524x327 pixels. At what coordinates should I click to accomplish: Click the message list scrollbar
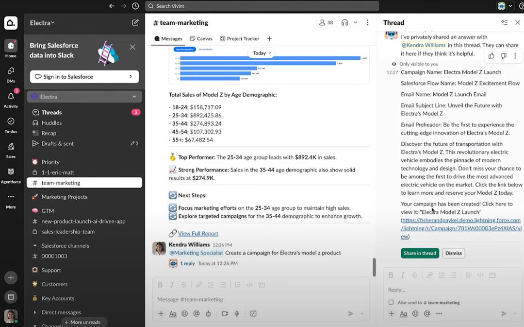(374, 267)
